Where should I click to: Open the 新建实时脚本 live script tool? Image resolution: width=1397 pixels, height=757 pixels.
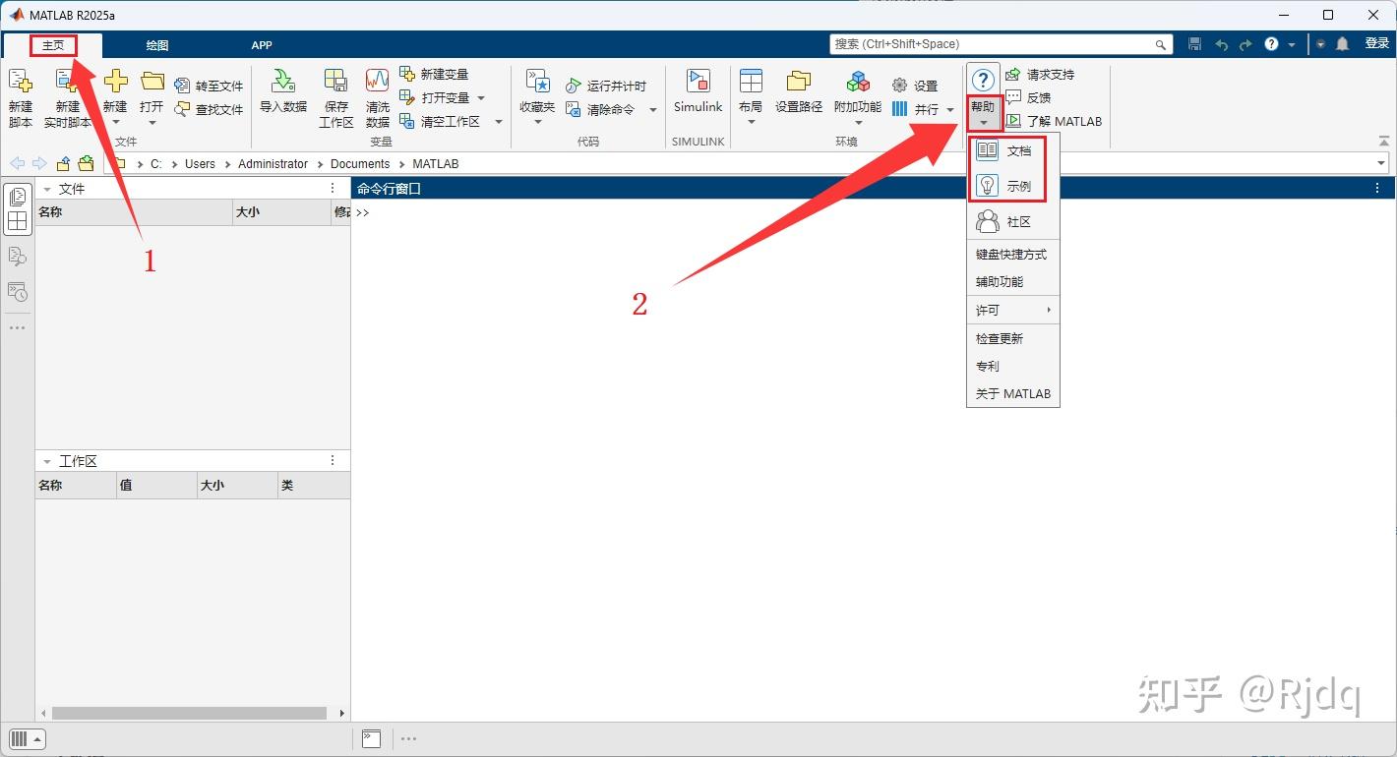coord(67,96)
